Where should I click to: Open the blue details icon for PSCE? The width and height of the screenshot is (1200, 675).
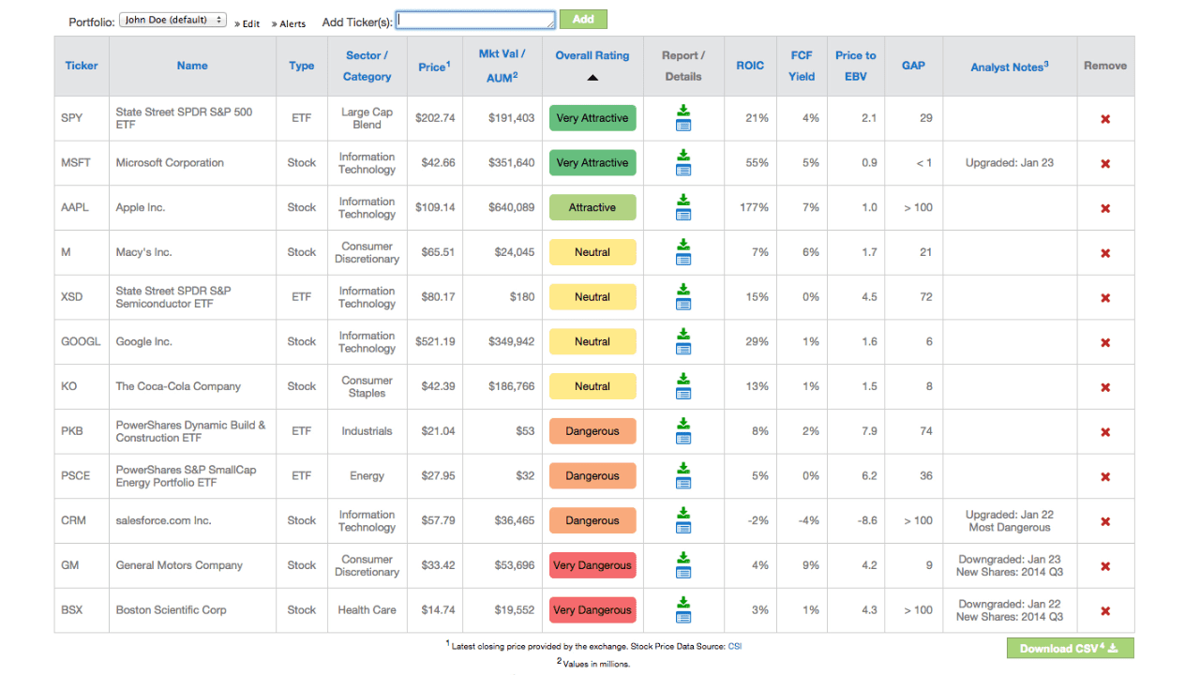[x=683, y=483]
